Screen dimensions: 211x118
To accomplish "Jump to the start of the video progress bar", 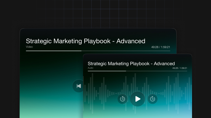I will coord(27,51).
